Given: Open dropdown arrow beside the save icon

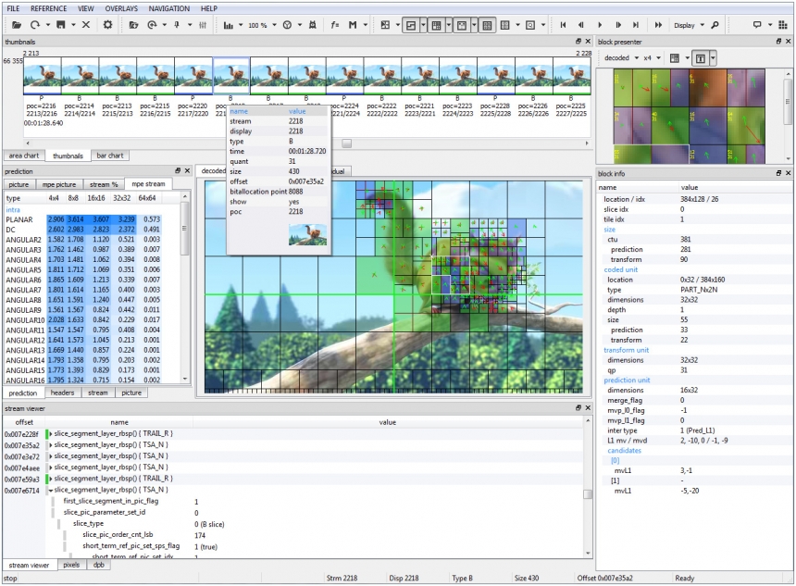Looking at the screenshot, I should point(73,25).
